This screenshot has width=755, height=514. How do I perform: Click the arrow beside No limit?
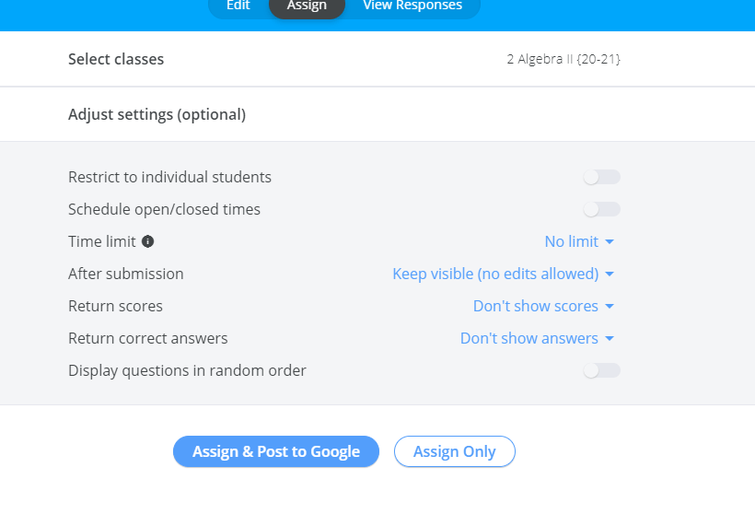tap(609, 242)
